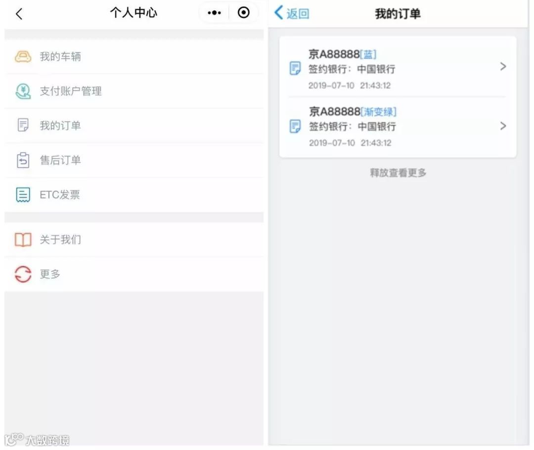Click the circular target close button
The width and height of the screenshot is (534, 450).
243,13
